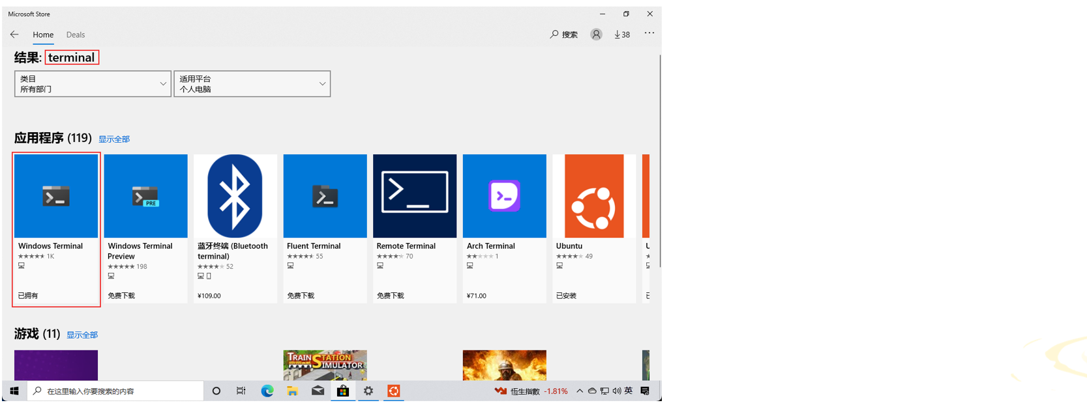The width and height of the screenshot is (1087, 407).
Task: Expand the 类目 category dropdown
Action: click(x=93, y=84)
